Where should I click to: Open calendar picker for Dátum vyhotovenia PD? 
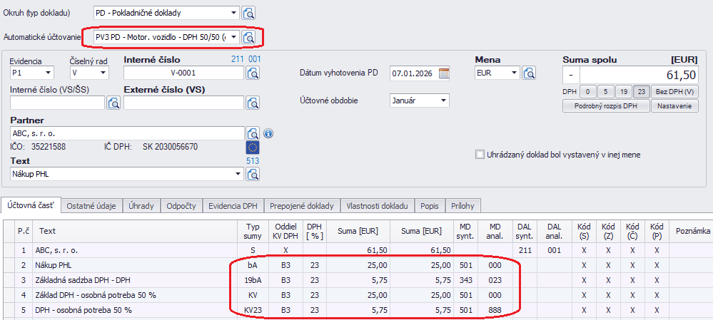444,73
